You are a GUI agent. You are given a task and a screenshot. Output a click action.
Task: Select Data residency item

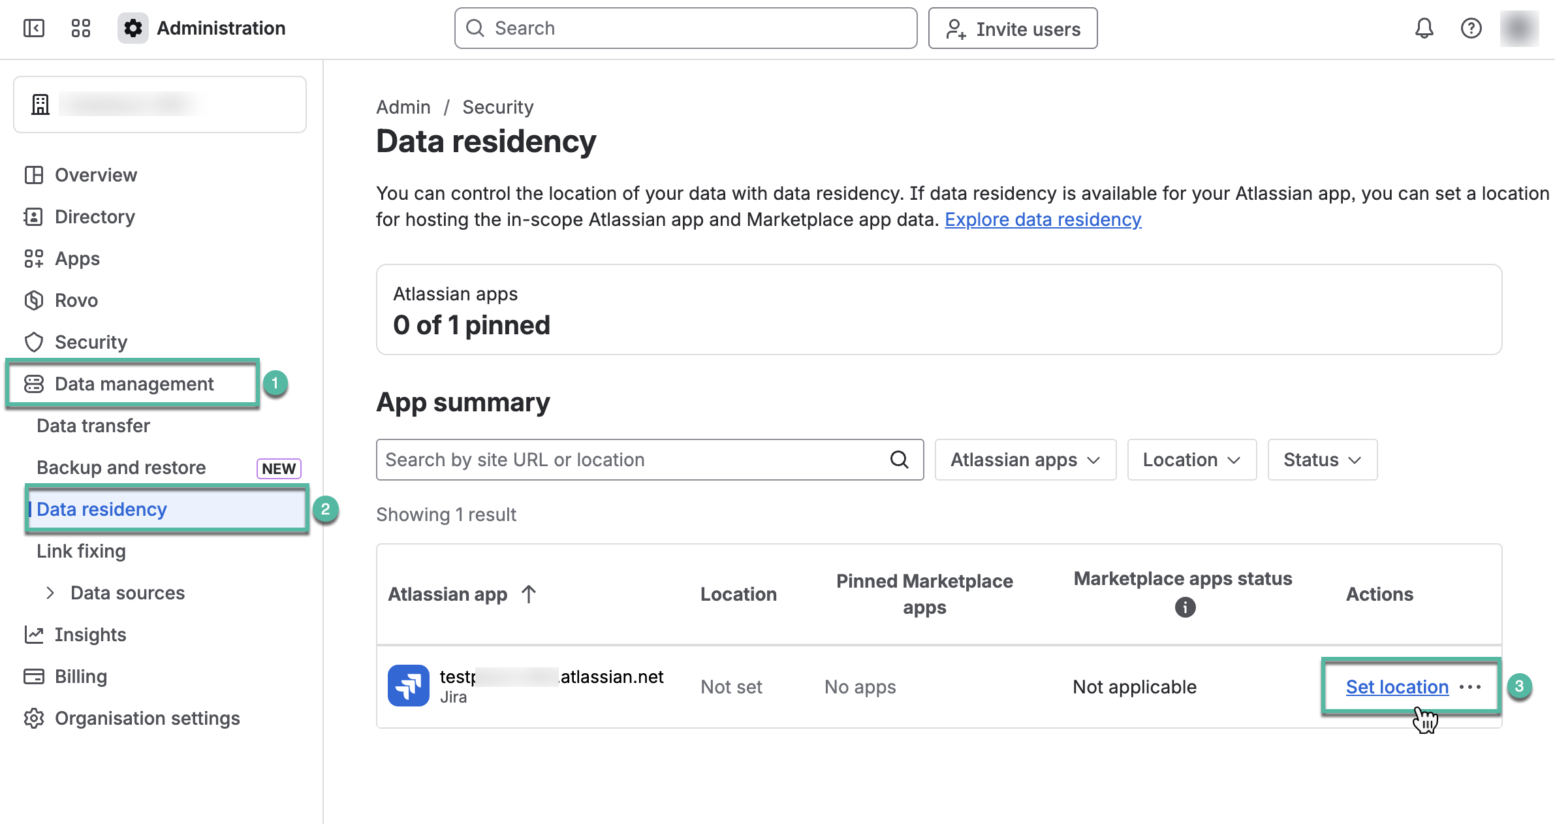point(166,509)
